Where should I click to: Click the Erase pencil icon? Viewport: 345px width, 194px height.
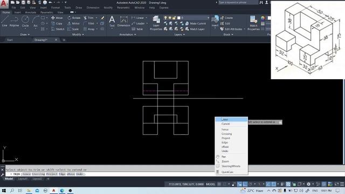pos(102,18)
